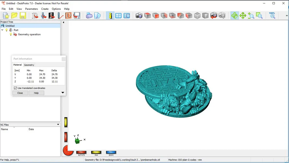Open the View menu
Viewport: 289px width, 163px height.
pos(19,9)
